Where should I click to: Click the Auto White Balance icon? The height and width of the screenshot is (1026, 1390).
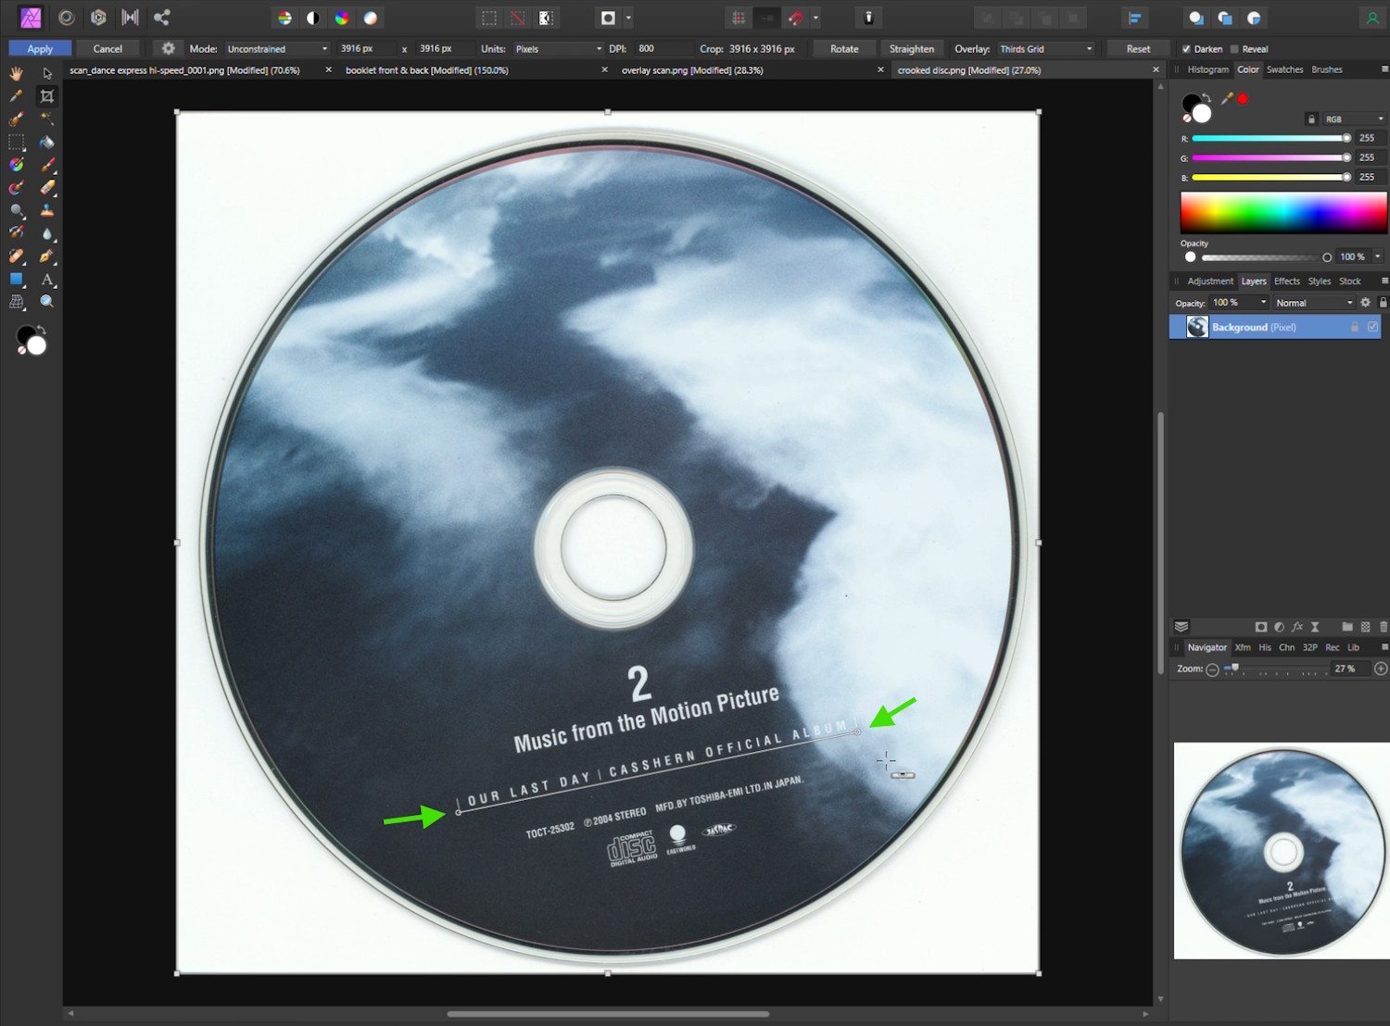[370, 18]
